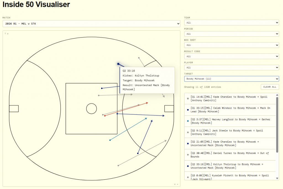Open the Result Code dropdown
The image size is (283, 189).
click(231, 56)
